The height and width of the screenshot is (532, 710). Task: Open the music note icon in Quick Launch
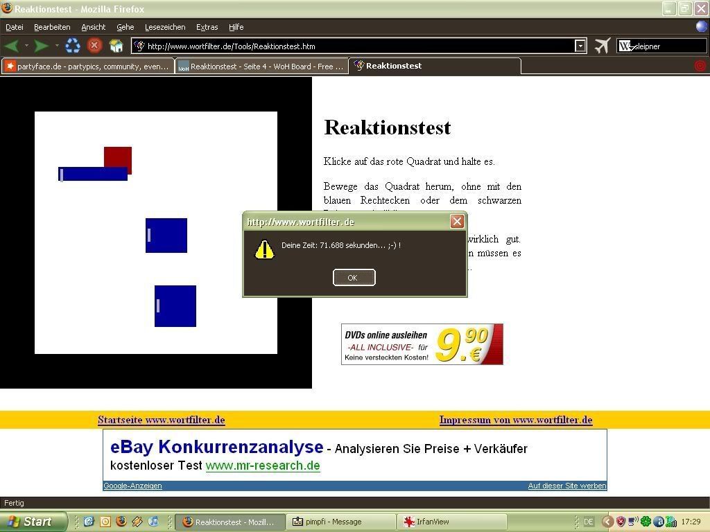click(153, 522)
